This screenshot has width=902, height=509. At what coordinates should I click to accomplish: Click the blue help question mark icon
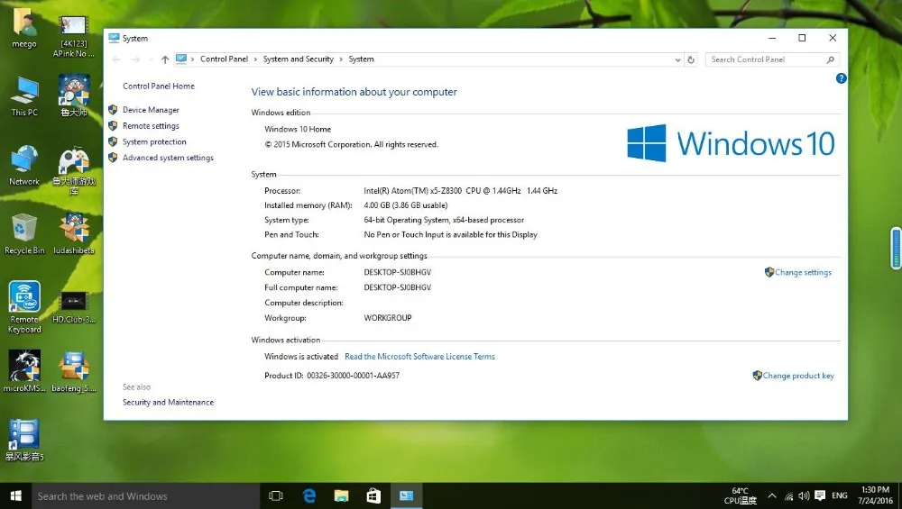841,78
